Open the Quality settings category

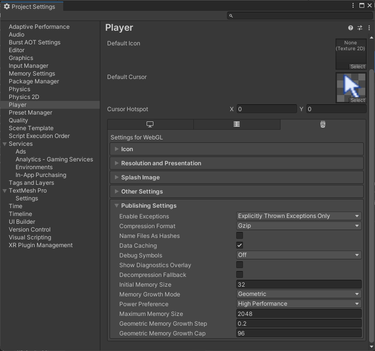point(19,120)
